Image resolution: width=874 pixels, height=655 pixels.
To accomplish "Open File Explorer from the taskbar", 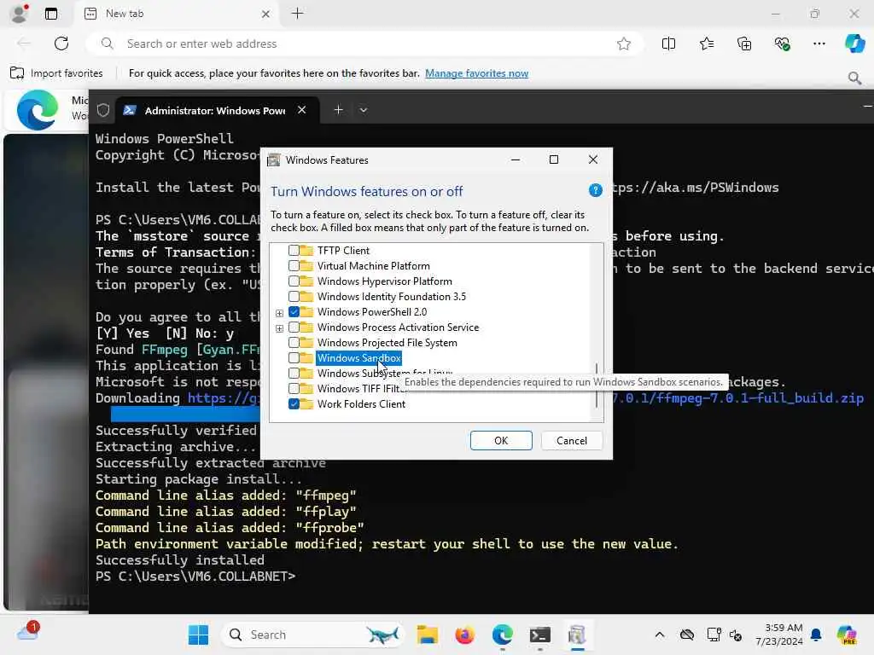I will coord(427,635).
